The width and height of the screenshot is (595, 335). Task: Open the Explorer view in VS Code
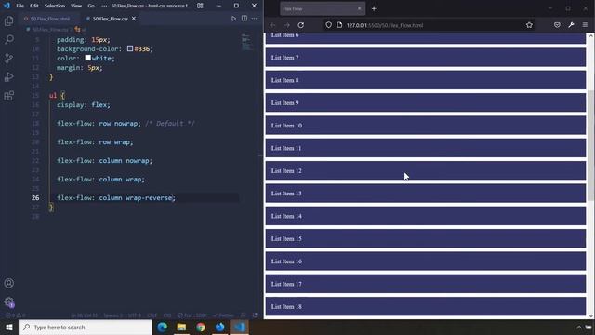click(8, 20)
